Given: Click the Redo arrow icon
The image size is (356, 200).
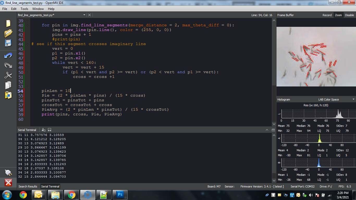Looking at the screenshot, I should point(8,65).
